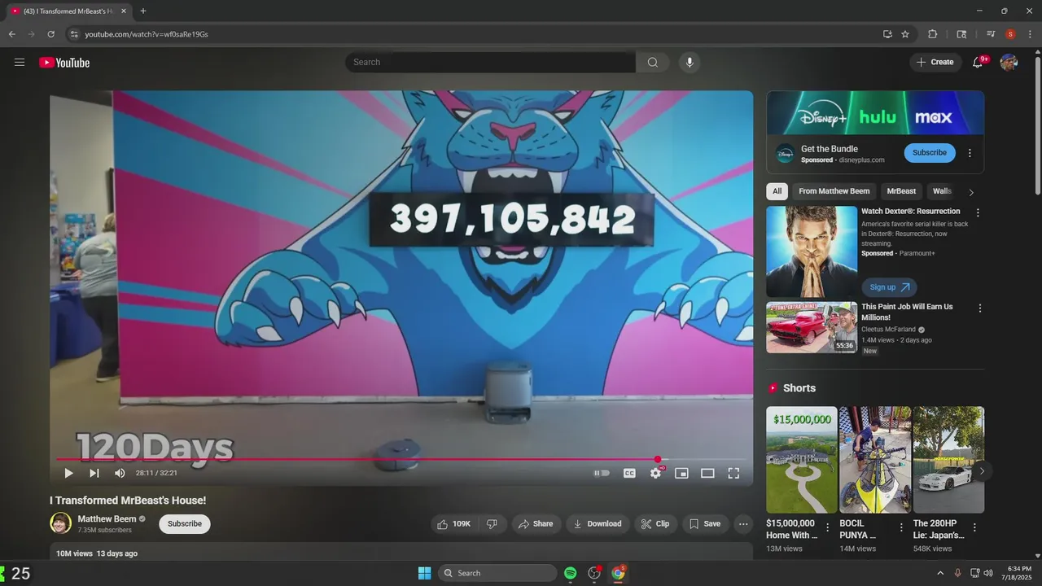Click the Sign up button on Dexter ad
This screenshot has height=586, width=1042.
coord(889,287)
